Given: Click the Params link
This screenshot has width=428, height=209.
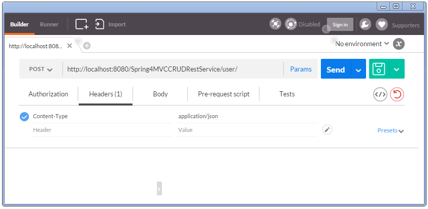Looking at the screenshot, I should [x=301, y=69].
